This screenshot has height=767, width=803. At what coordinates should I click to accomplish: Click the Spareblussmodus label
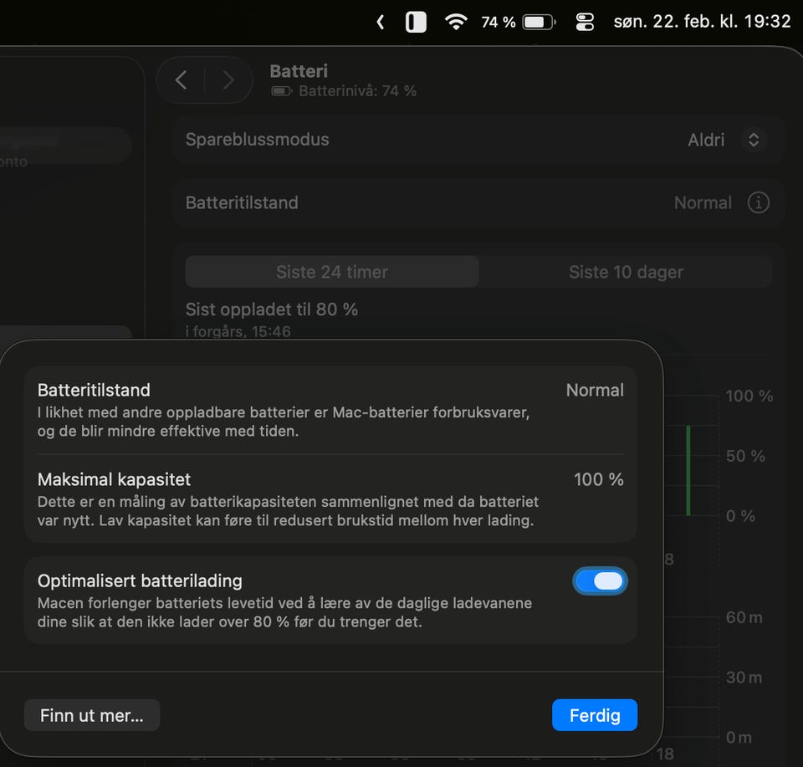pos(257,140)
